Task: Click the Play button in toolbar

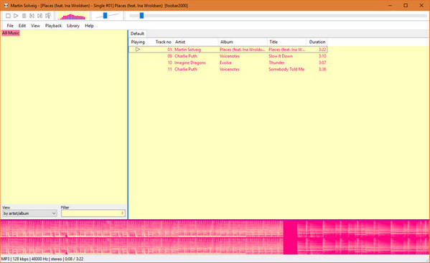Action: point(16,16)
